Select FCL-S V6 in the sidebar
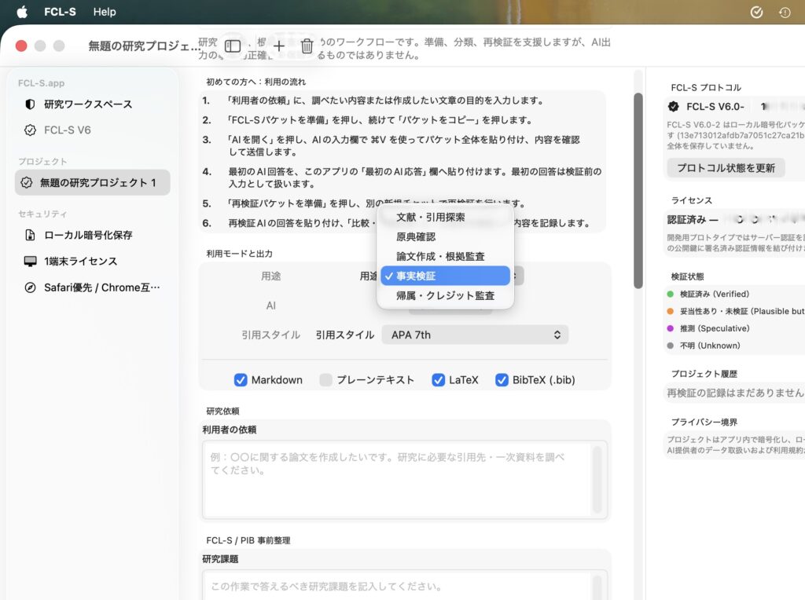 click(93, 130)
